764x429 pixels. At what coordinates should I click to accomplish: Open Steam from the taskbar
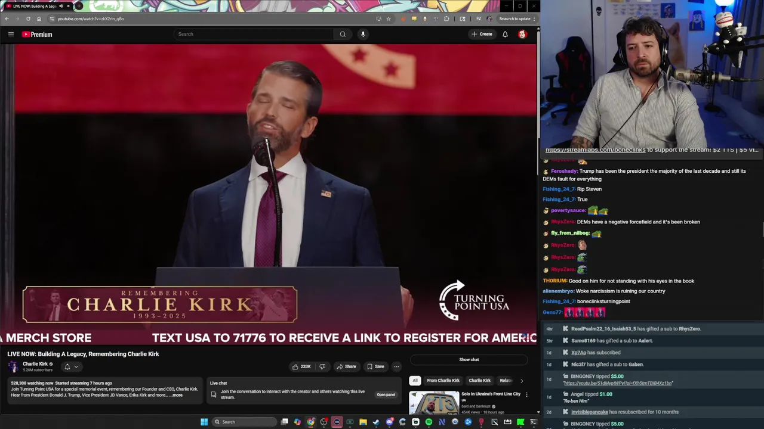point(376,422)
